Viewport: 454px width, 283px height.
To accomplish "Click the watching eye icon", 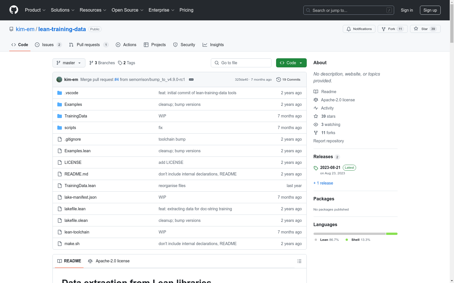I will pyautogui.click(x=316, y=125).
